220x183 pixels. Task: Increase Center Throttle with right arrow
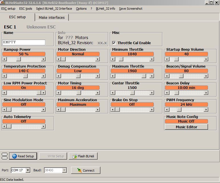tap(152, 93)
